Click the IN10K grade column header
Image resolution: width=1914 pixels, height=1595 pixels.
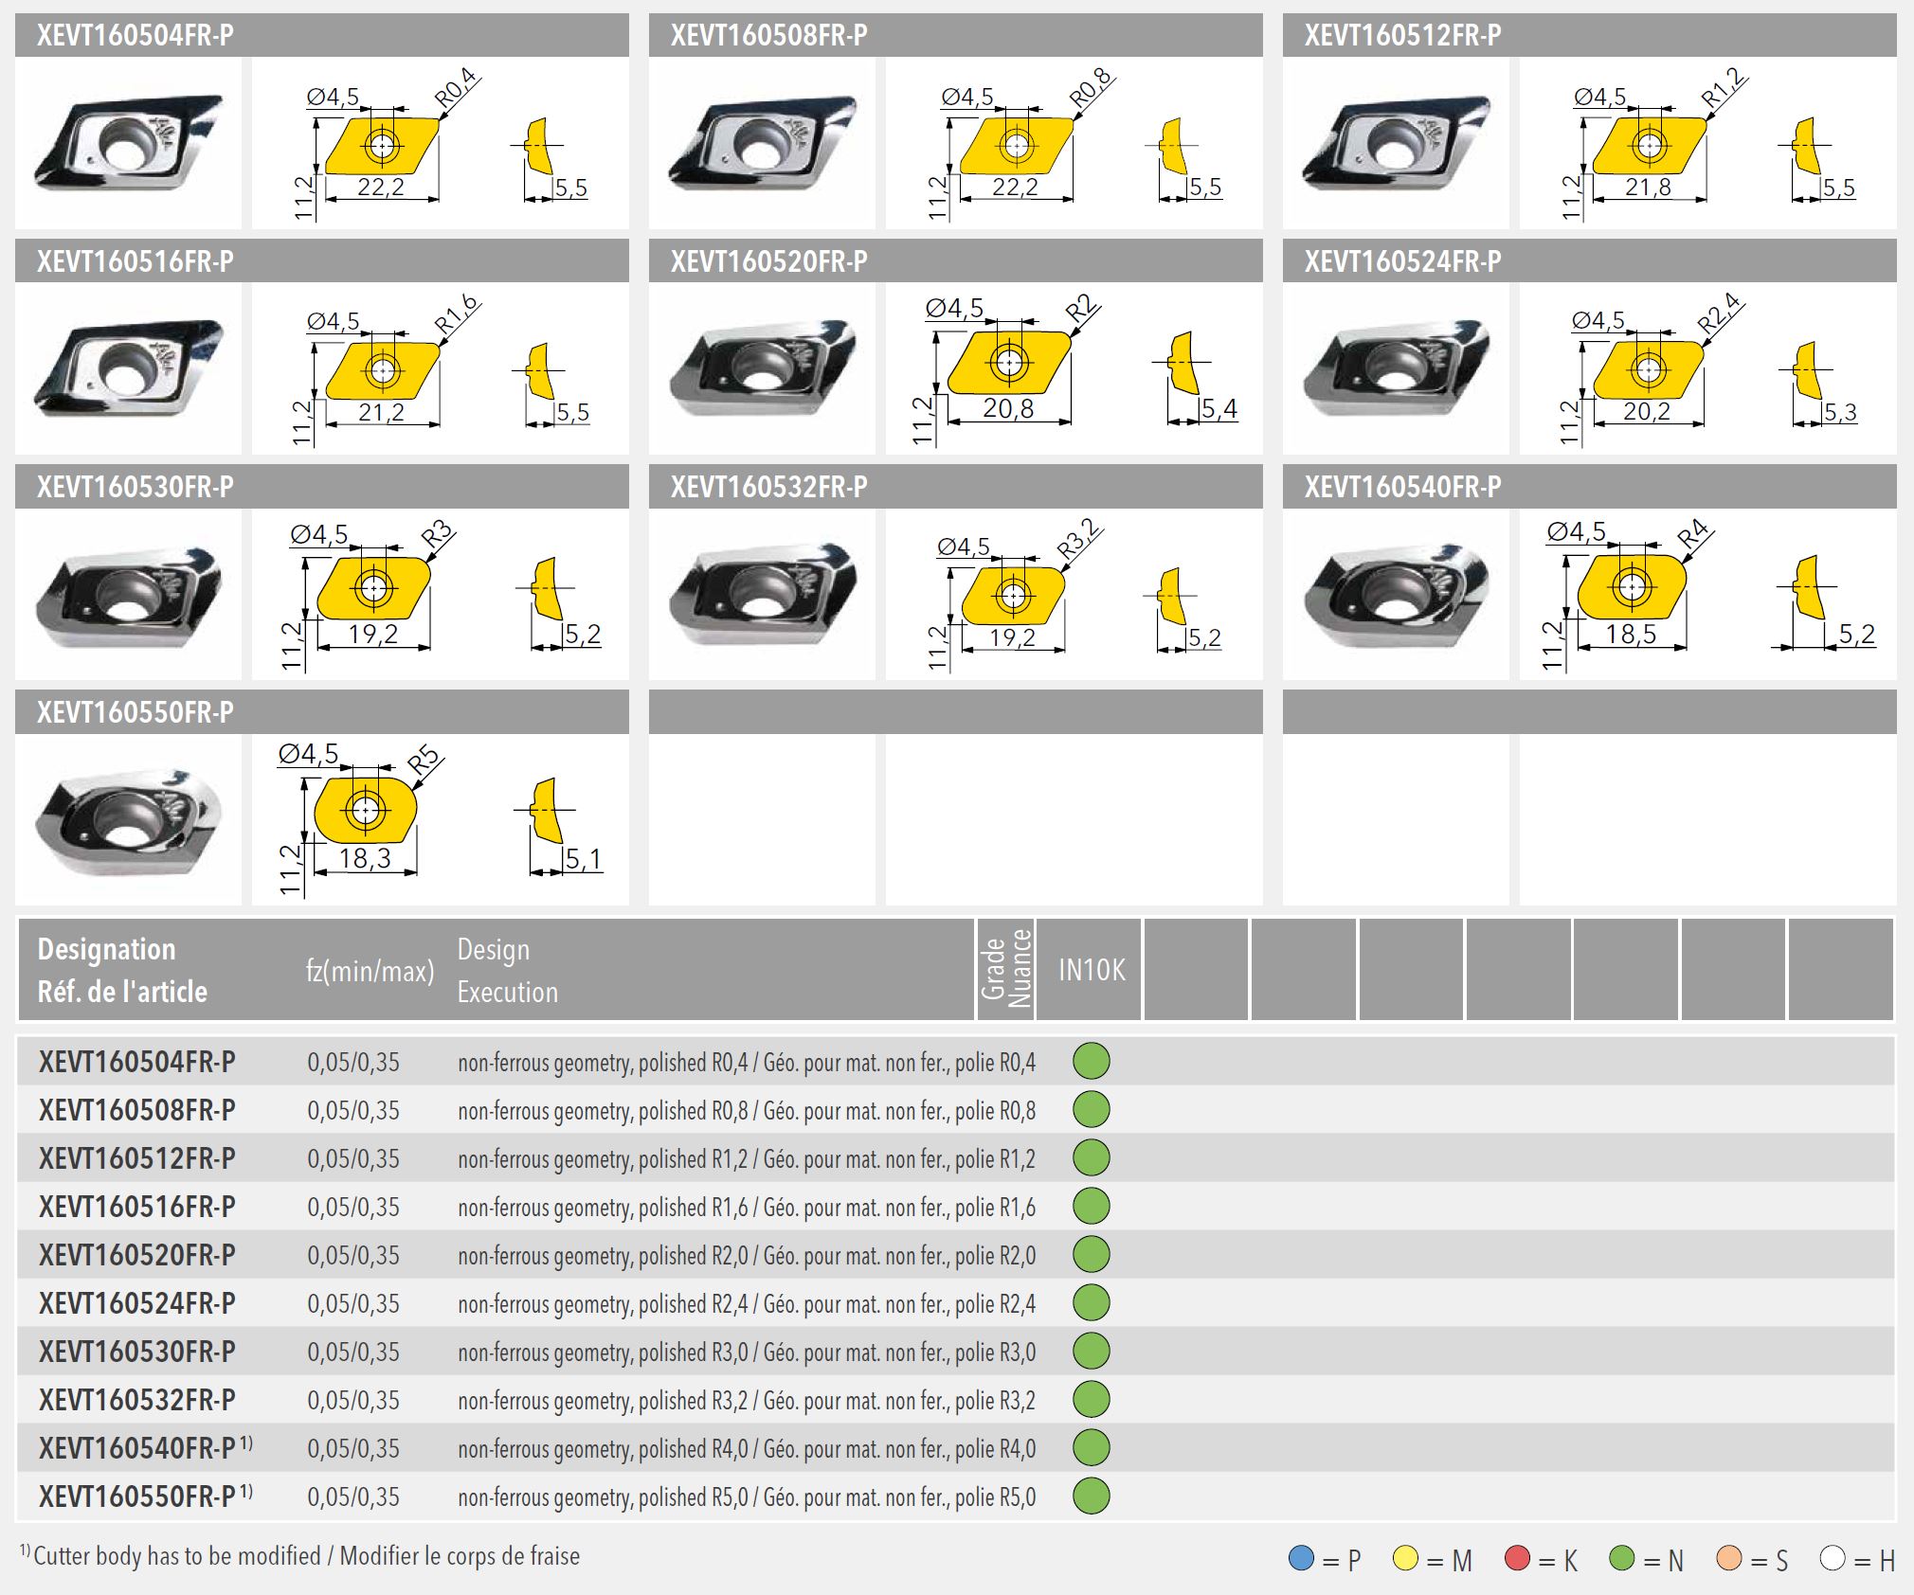(1091, 970)
